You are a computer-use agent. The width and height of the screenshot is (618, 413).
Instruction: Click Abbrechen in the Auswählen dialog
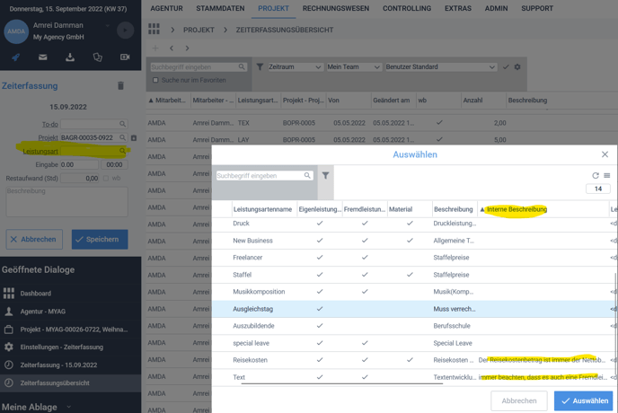(518, 400)
